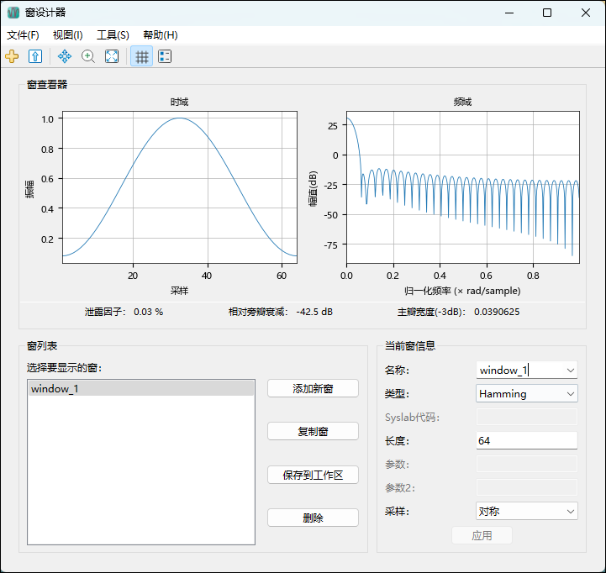Open the 文件(F) menu
Screen dimensions: 606x573
23,35
